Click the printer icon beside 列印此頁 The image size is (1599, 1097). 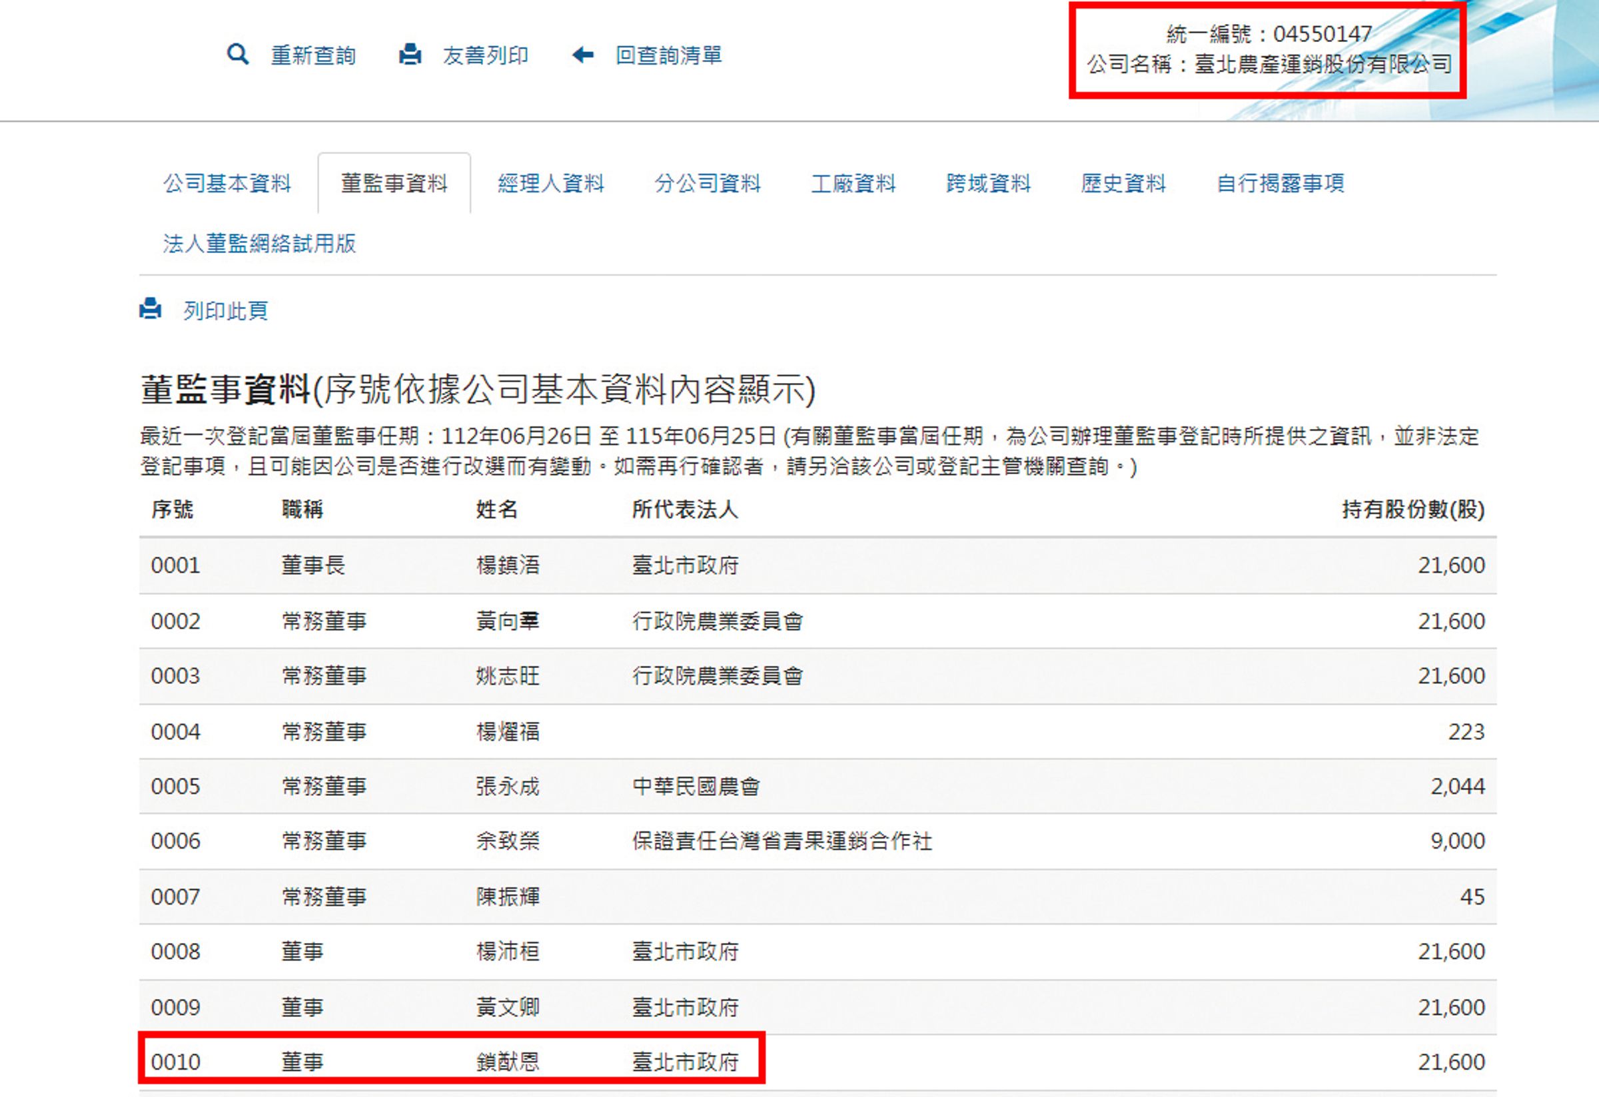[150, 310]
